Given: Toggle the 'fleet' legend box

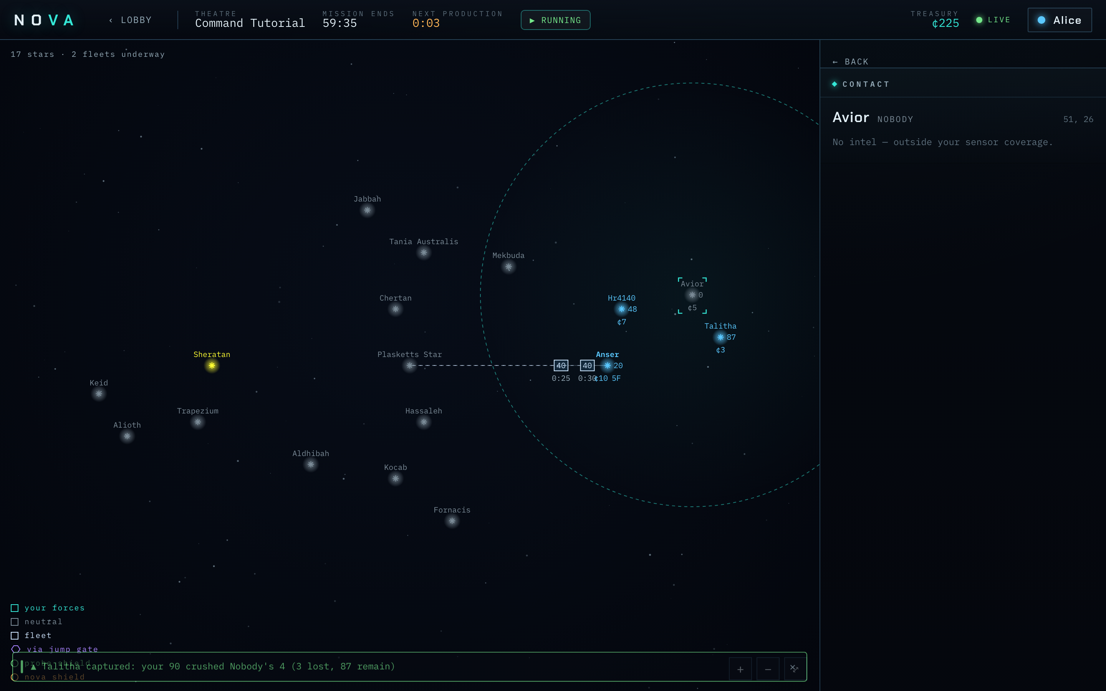Looking at the screenshot, I should click(15, 635).
